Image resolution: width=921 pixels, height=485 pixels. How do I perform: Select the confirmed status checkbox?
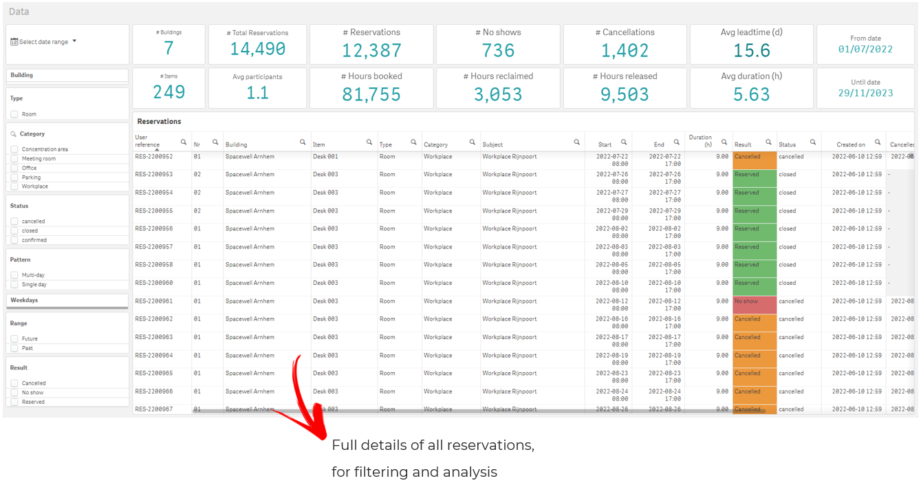coord(14,240)
